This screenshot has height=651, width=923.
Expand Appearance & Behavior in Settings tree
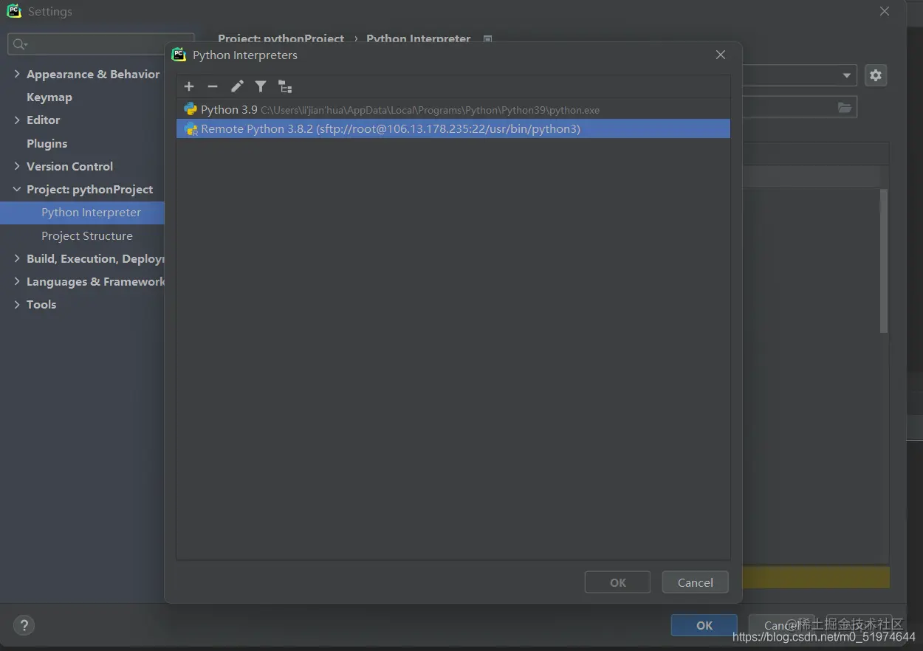pos(17,74)
